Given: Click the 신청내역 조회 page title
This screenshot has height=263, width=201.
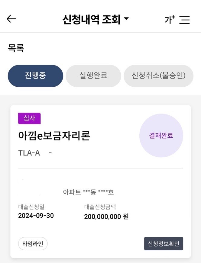Looking at the screenshot, I should [x=91, y=20].
